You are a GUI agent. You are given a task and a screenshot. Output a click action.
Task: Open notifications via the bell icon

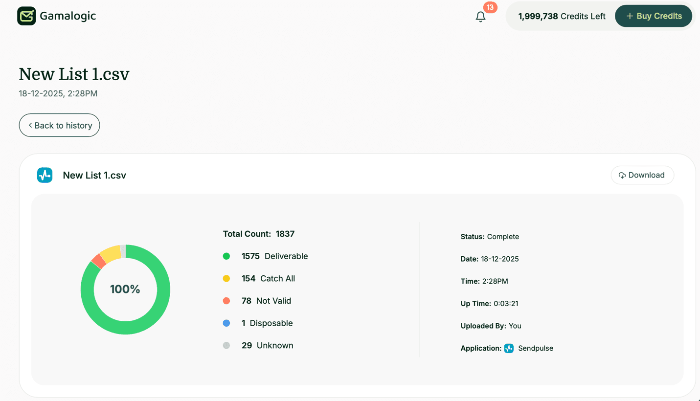(480, 17)
